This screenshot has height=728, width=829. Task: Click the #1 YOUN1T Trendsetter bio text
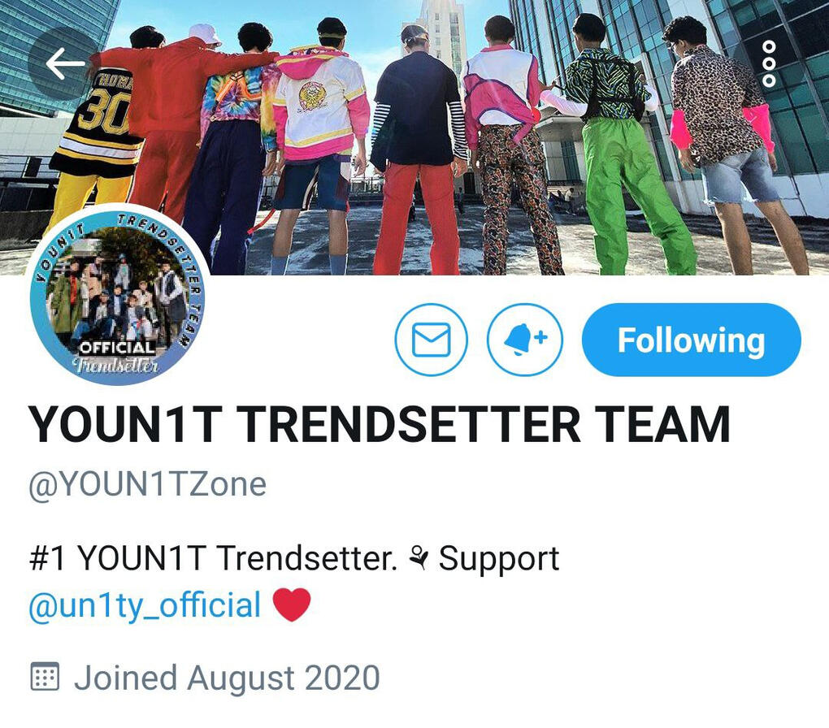pyautogui.click(x=213, y=558)
